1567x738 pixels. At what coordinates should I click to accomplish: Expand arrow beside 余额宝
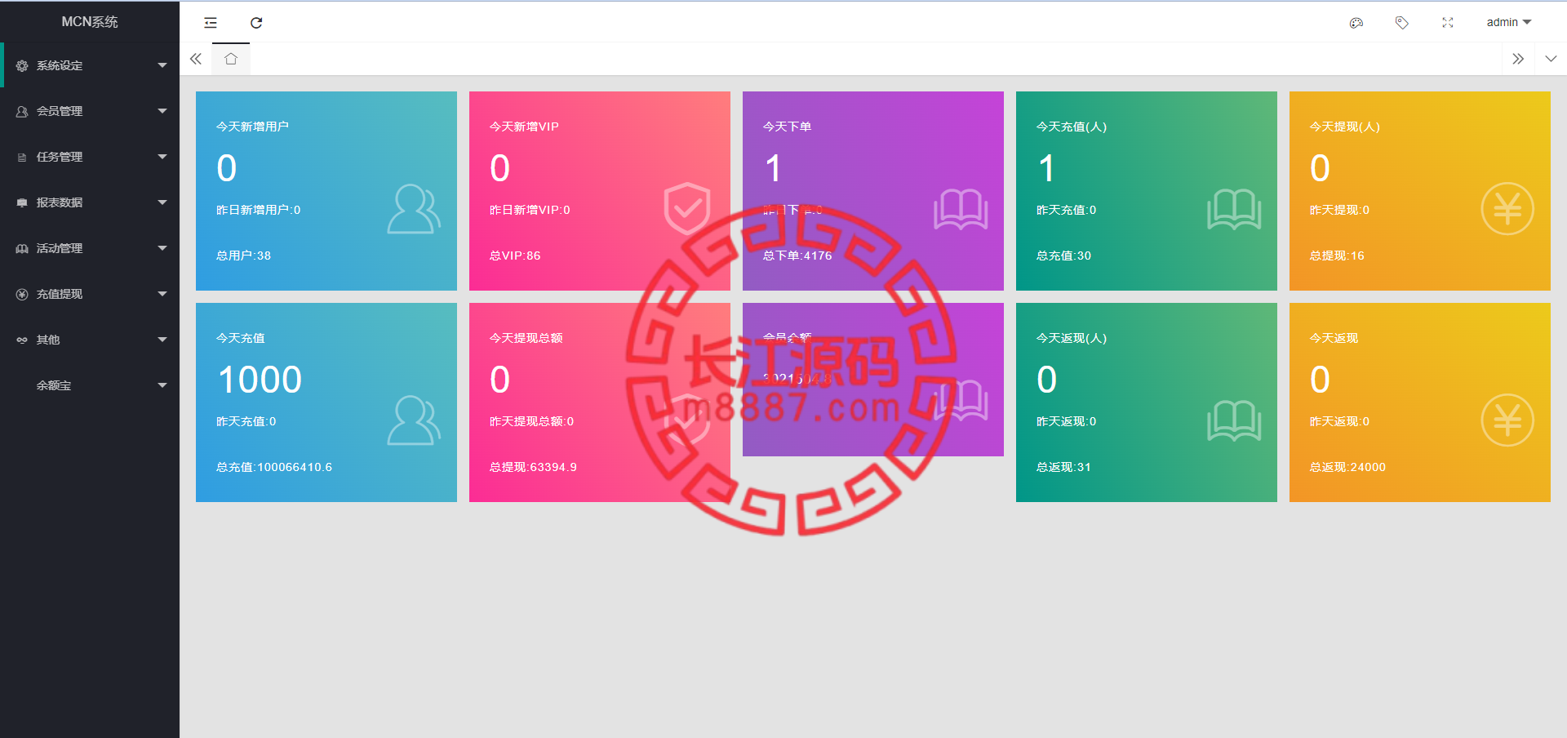(x=162, y=385)
